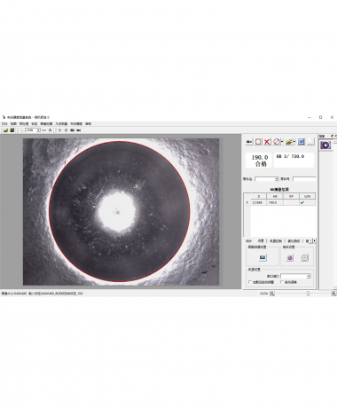The height and width of the screenshot is (408, 337).
Task: Click the pin icon on thumbnail side panel header
Action: pyautogui.click(x=332, y=136)
